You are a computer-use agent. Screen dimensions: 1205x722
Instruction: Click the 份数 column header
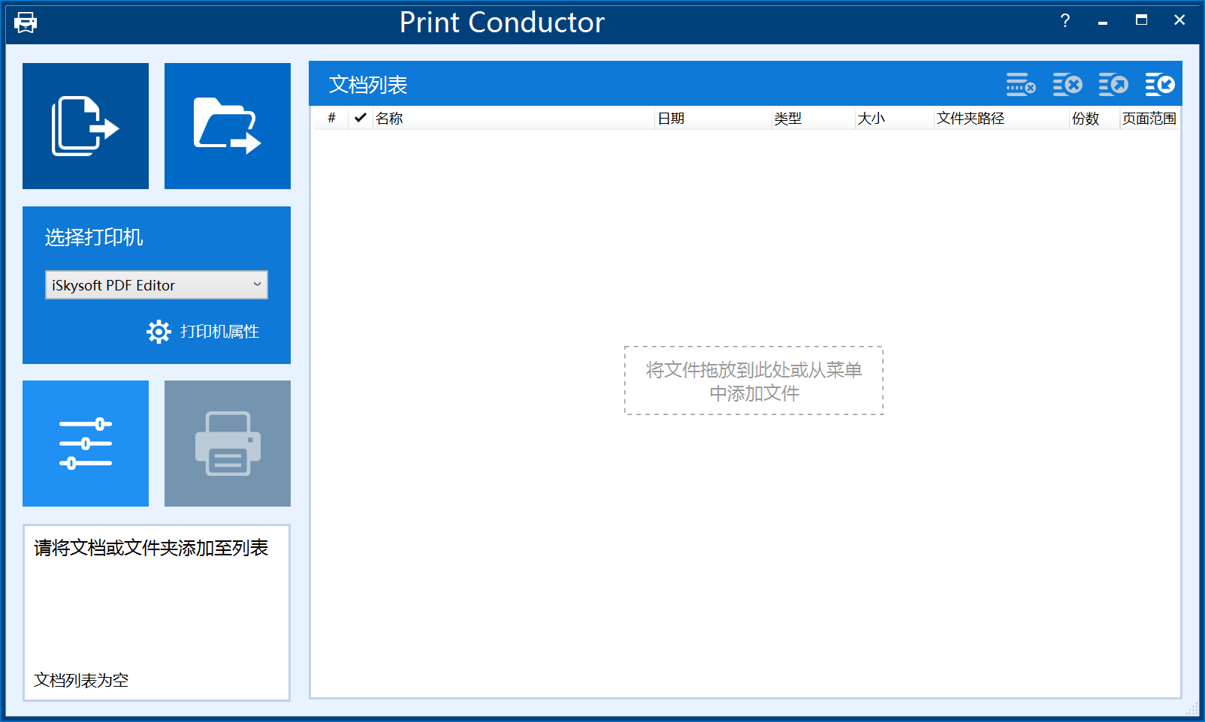[1095, 118]
